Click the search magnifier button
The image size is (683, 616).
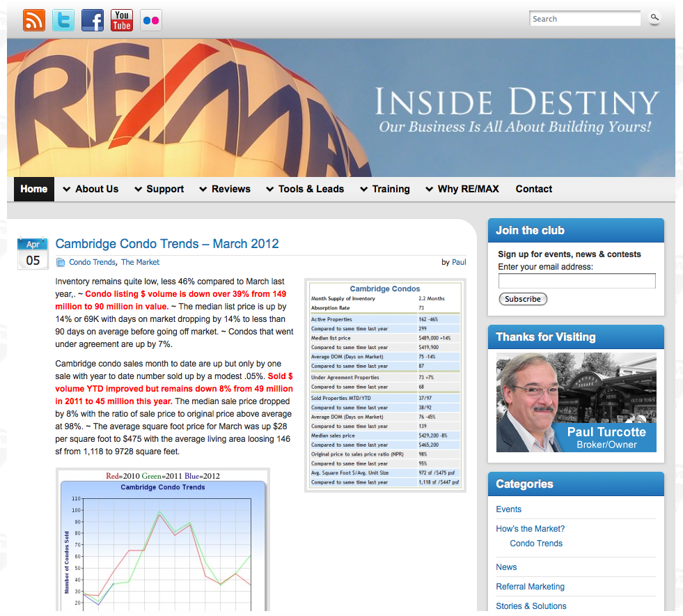coord(654,18)
